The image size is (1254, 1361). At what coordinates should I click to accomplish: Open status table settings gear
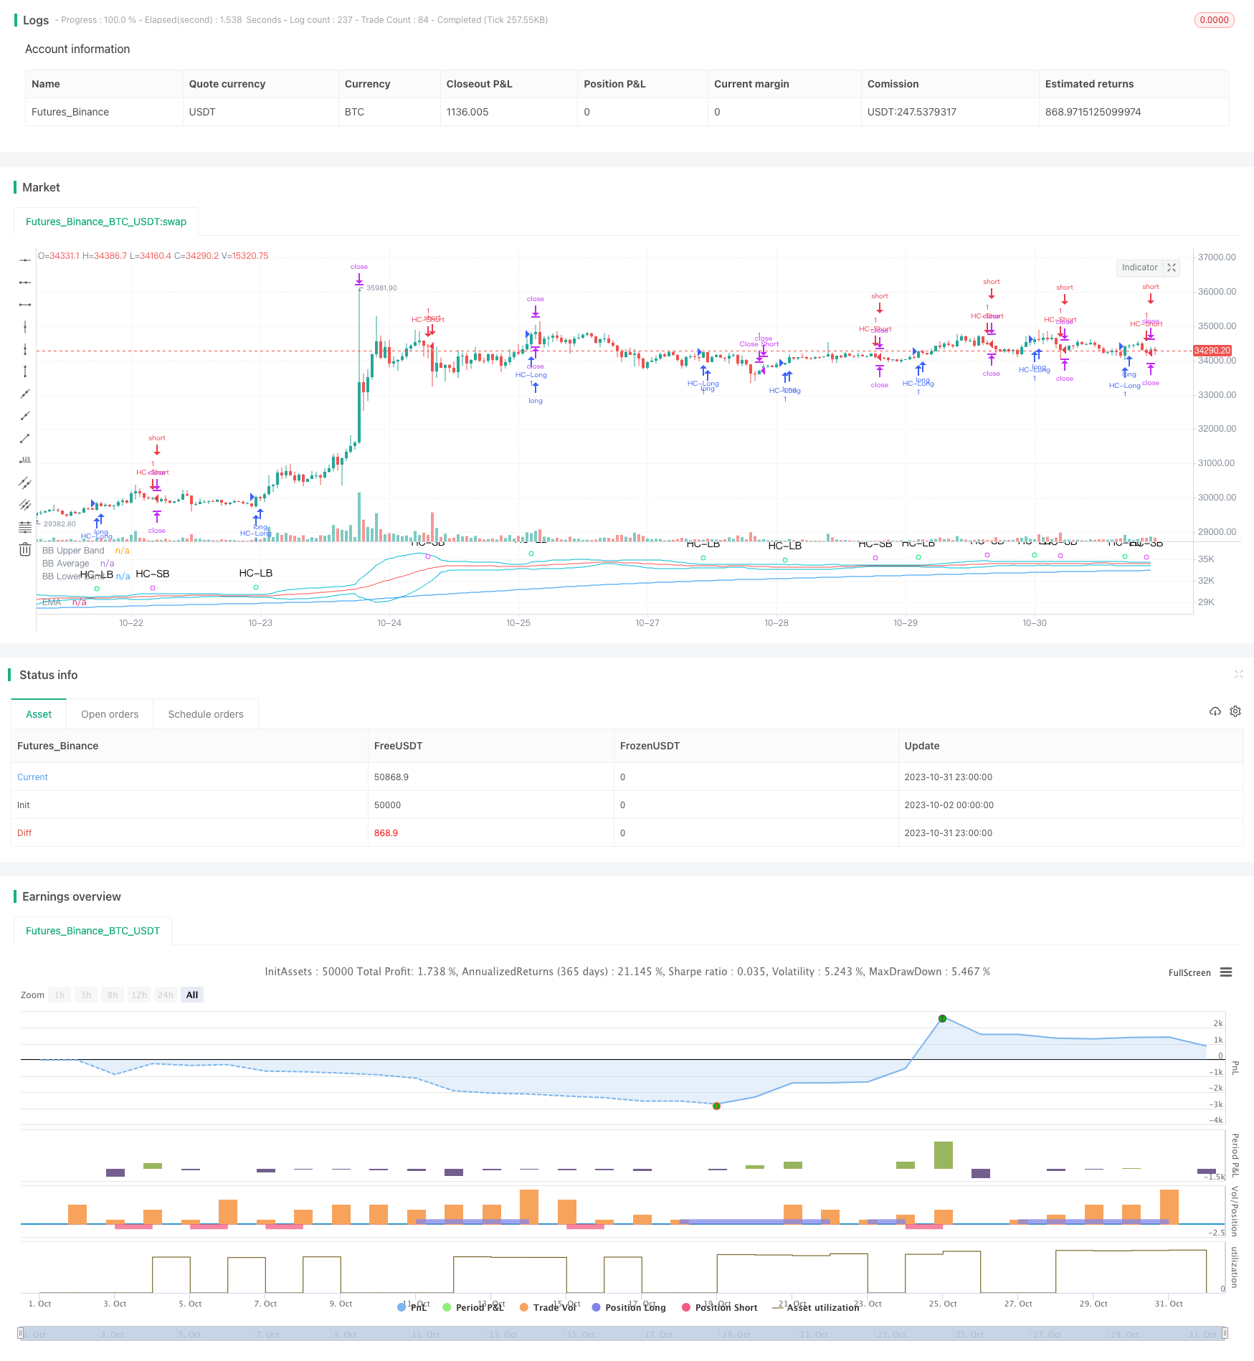pos(1235,711)
